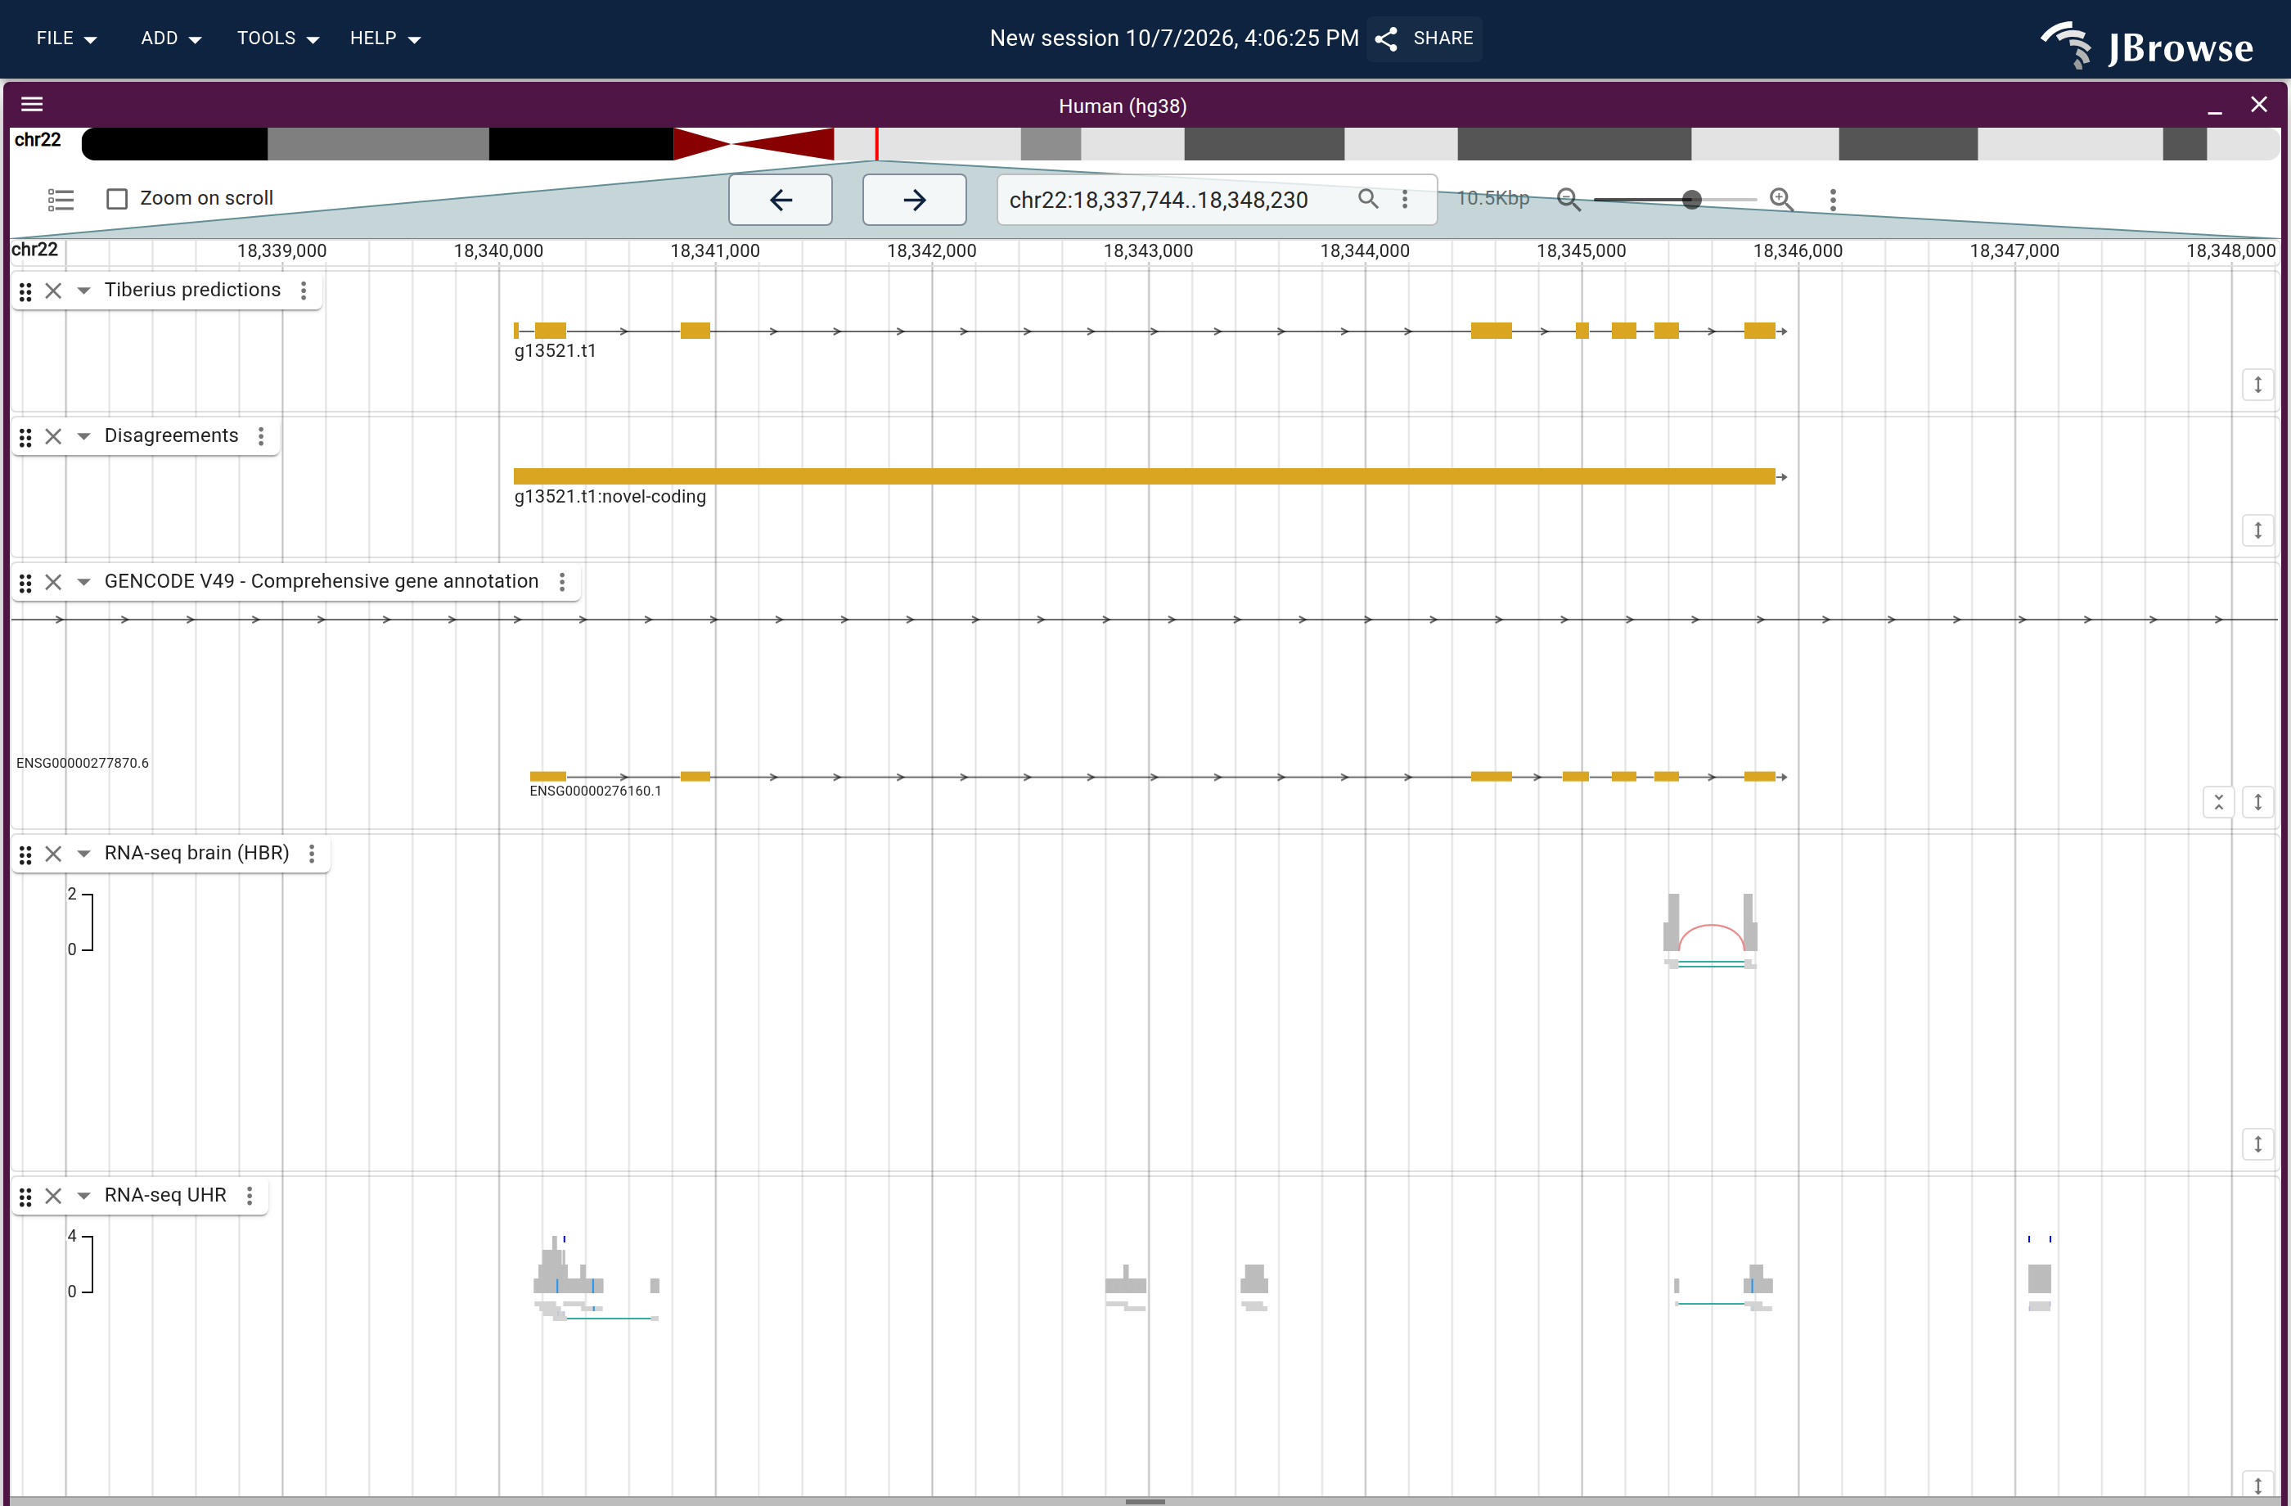Close the RNA-seq brain (HBR) track
The height and width of the screenshot is (1506, 2291).
tap(54, 853)
